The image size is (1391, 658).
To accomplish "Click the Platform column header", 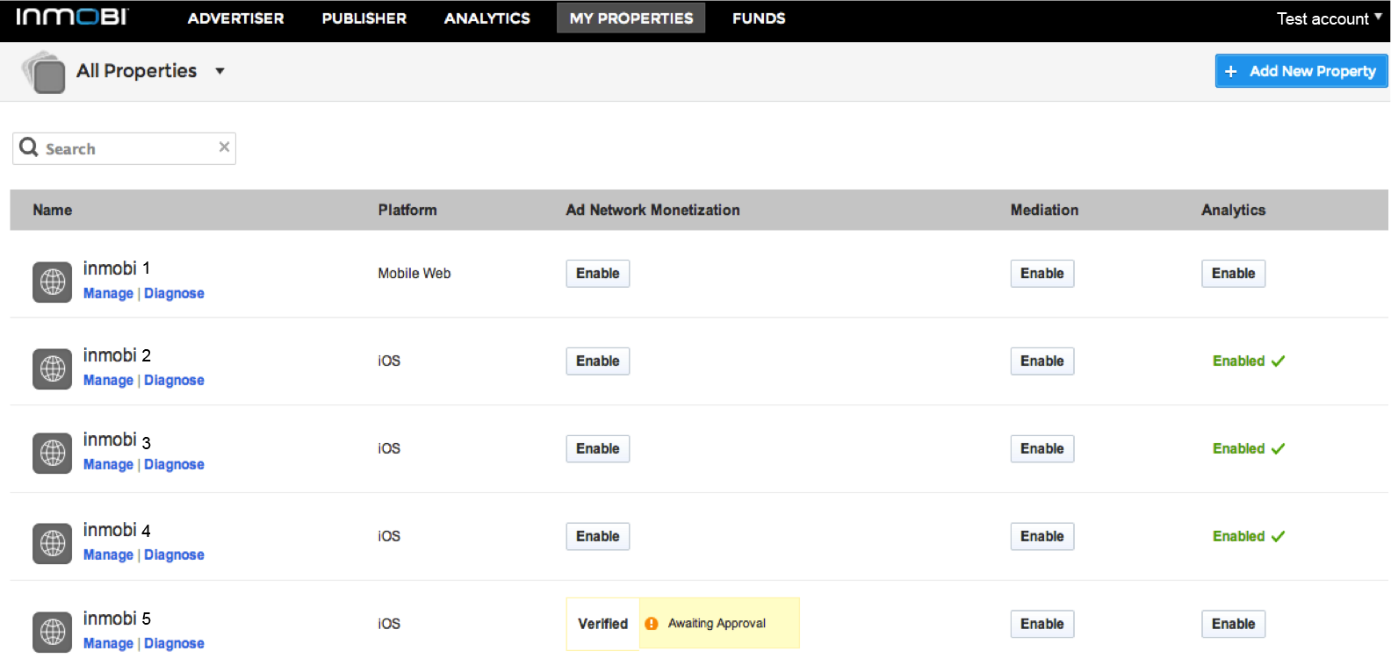I will click(x=407, y=210).
